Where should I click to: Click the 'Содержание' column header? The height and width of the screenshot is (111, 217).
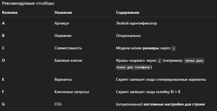[127, 13]
